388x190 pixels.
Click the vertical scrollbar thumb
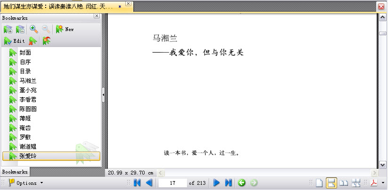click(382, 33)
